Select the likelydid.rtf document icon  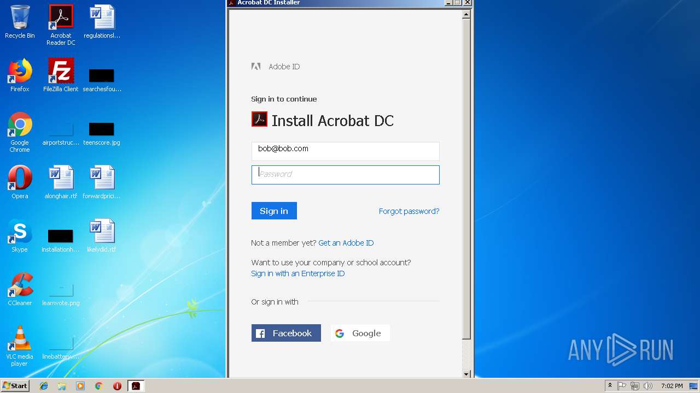[102, 236]
